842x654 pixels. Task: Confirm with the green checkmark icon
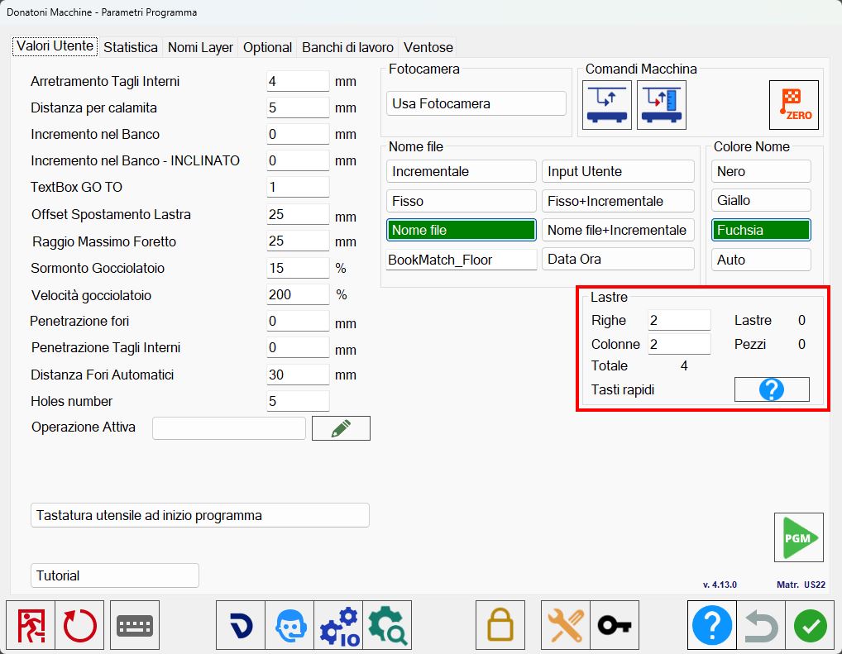811,625
